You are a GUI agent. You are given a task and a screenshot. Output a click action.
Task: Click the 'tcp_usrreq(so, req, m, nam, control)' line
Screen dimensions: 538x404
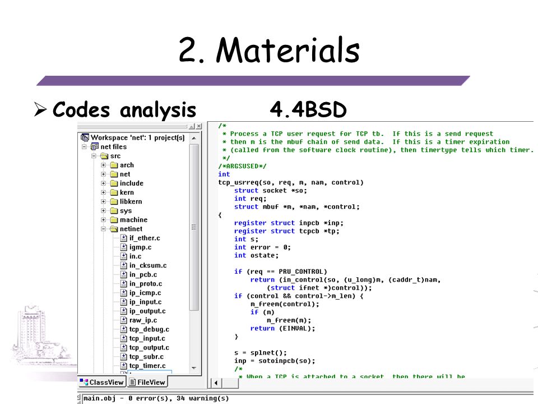pos(291,182)
